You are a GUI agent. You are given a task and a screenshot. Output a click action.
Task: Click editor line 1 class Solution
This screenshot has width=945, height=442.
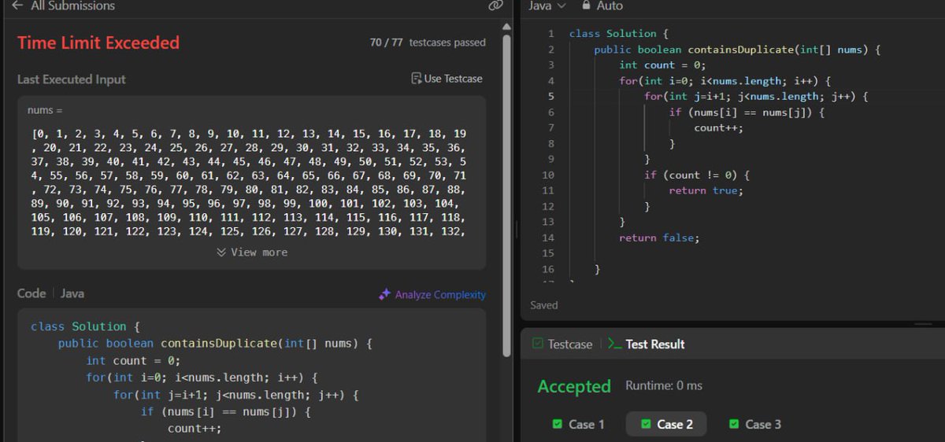pos(618,34)
